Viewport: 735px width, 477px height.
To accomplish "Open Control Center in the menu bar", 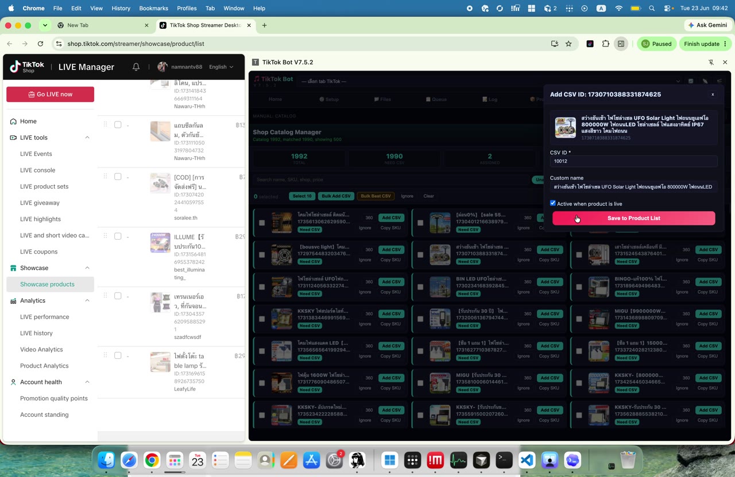I will [668, 9].
